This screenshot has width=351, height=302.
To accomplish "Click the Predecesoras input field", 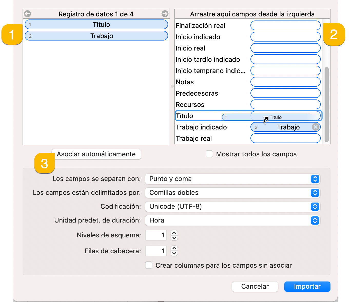I will 285,93.
